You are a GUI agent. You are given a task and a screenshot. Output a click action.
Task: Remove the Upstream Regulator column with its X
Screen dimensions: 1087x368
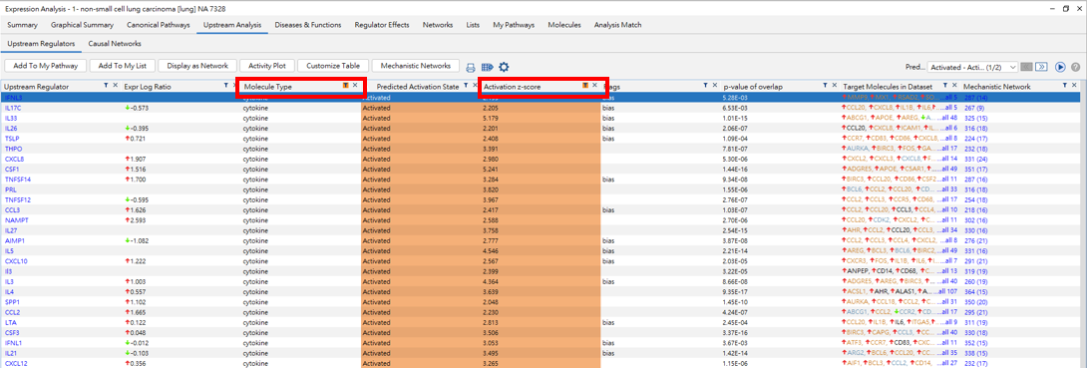116,85
